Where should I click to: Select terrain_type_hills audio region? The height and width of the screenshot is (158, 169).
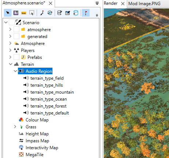tap(47, 85)
